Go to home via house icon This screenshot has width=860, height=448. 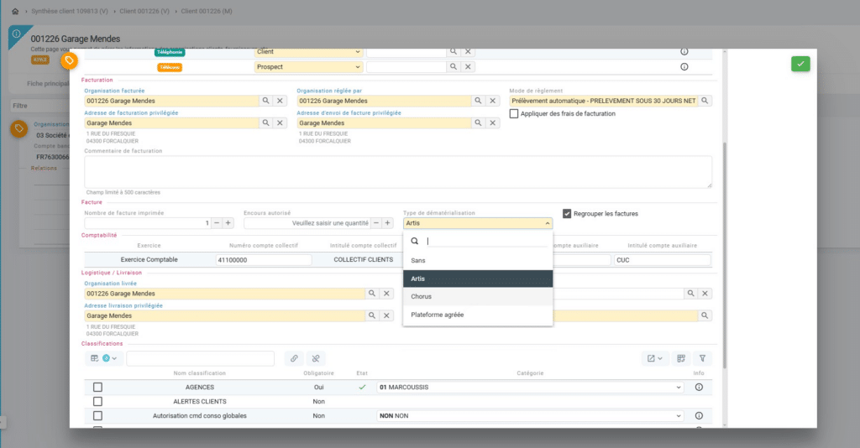(15, 10)
